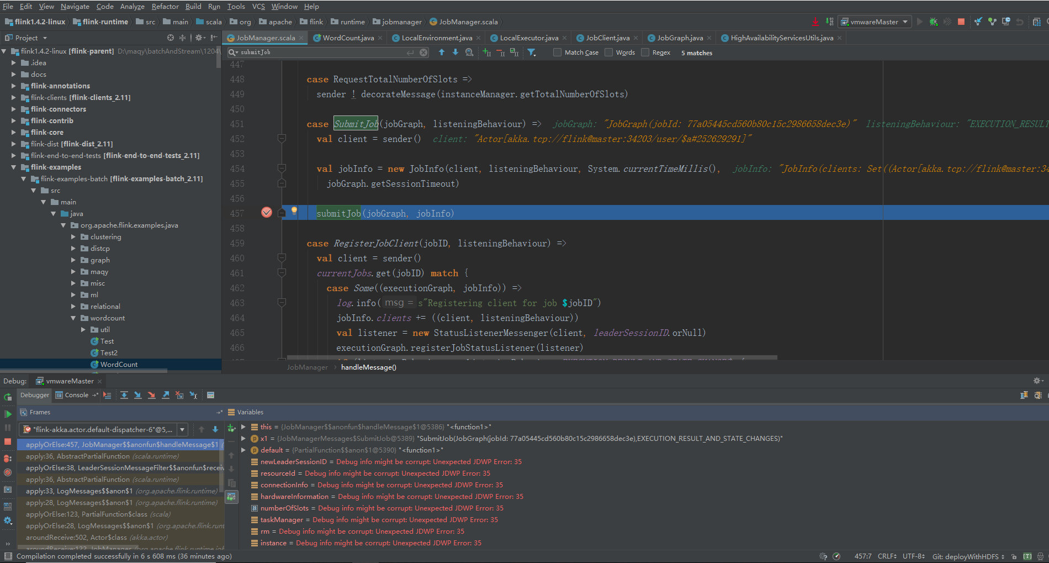Click the find-all-in-usages search icon
1049x563 pixels.
(469, 52)
